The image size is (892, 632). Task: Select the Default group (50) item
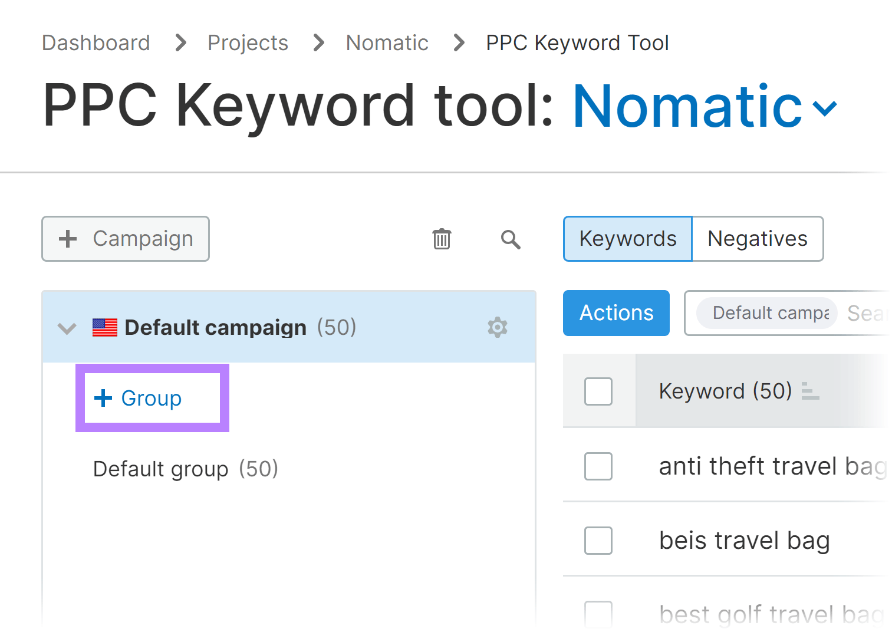(x=186, y=469)
